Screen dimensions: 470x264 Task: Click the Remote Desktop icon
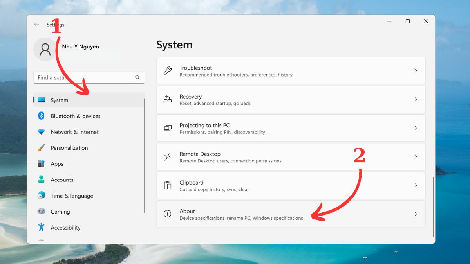point(168,156)
